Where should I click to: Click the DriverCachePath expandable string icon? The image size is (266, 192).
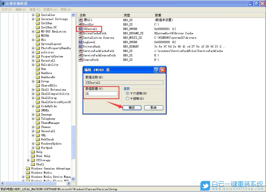coord(80,33)
